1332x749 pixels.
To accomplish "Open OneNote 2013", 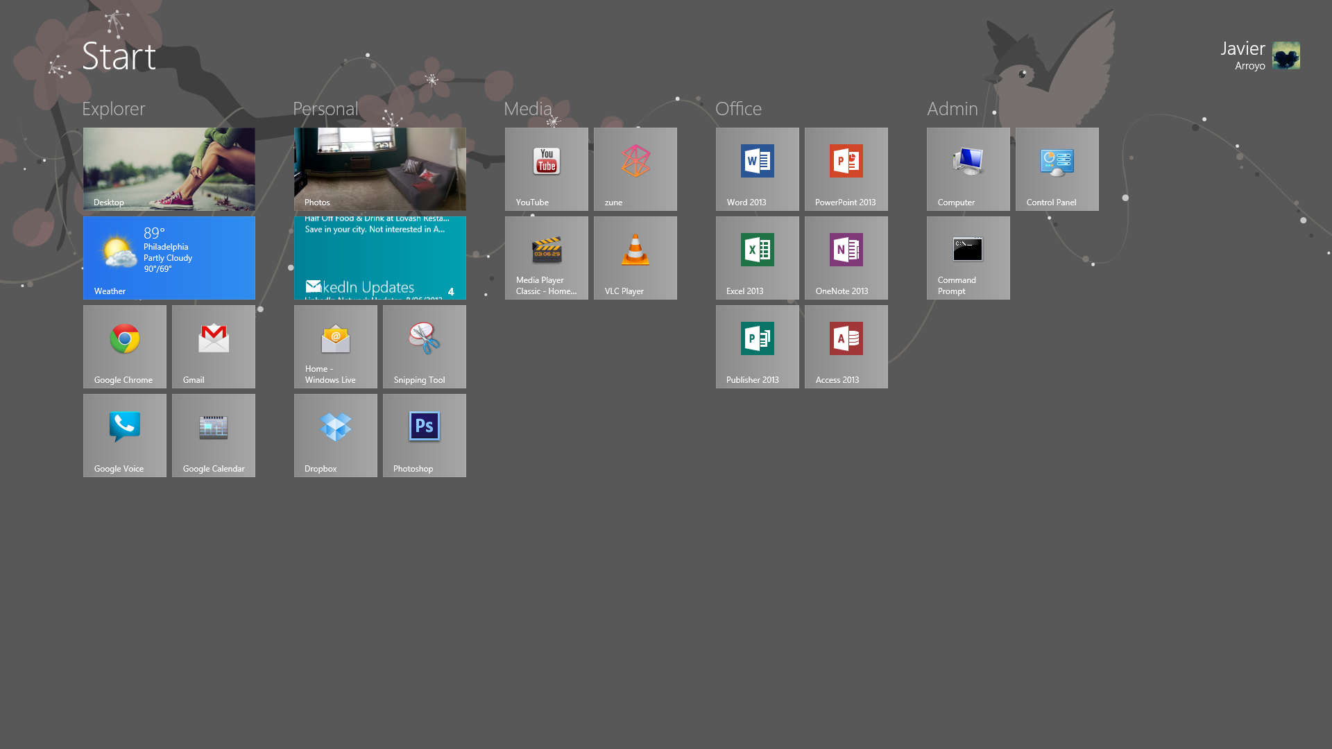I will click(x=846, y=257).
